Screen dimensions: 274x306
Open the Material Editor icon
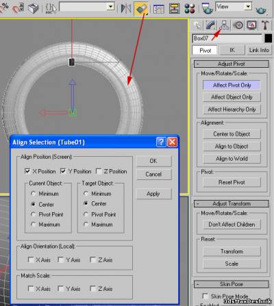pyautogui.click(x=190, y=8)
